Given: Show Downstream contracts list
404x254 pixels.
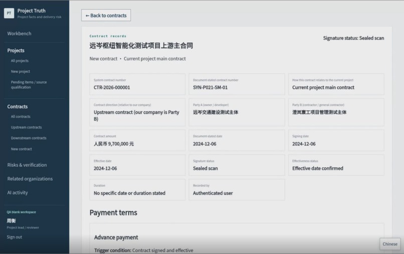Looking at the screenshot, I should tap(29, 138).
